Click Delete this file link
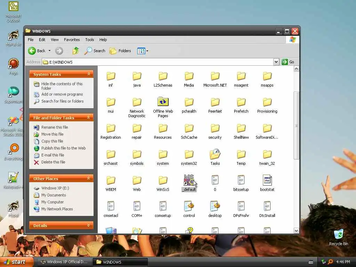 (49, 162)
